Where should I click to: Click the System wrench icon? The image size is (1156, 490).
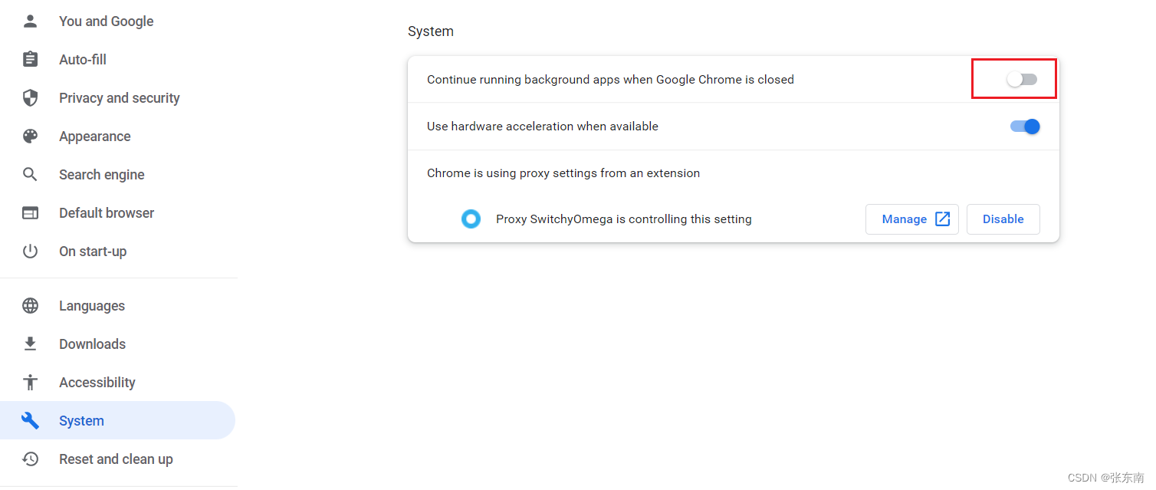[x=30, y=421]
